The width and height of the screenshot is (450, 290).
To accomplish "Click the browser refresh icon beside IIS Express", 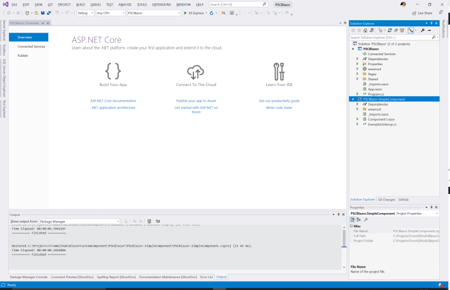I will (x=211, y=13).
